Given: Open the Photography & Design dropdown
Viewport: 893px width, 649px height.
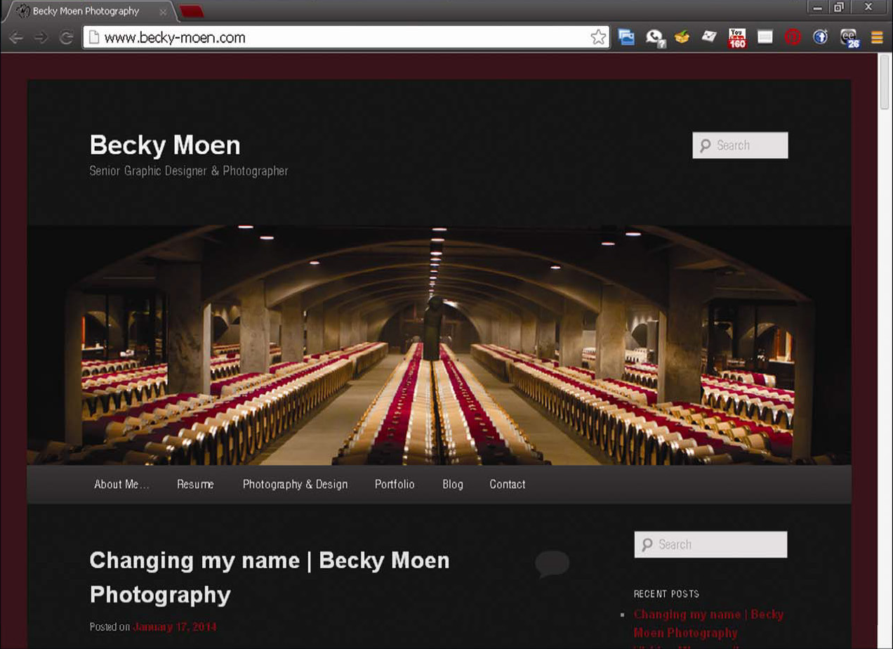Looking at the screenshot, I should coord(295,484).
